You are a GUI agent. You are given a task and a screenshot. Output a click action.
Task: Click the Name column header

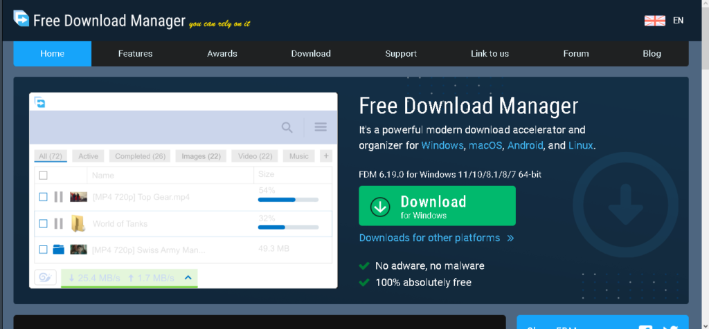pyautogui.click(x=103, y=175)
